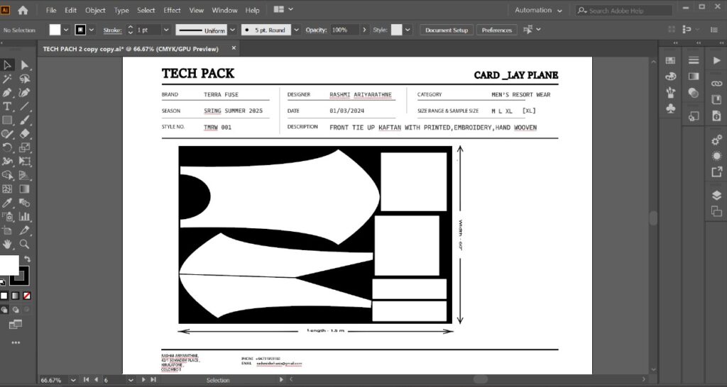
Task: Click the Home icon
Action: click(x=23, y=10)
